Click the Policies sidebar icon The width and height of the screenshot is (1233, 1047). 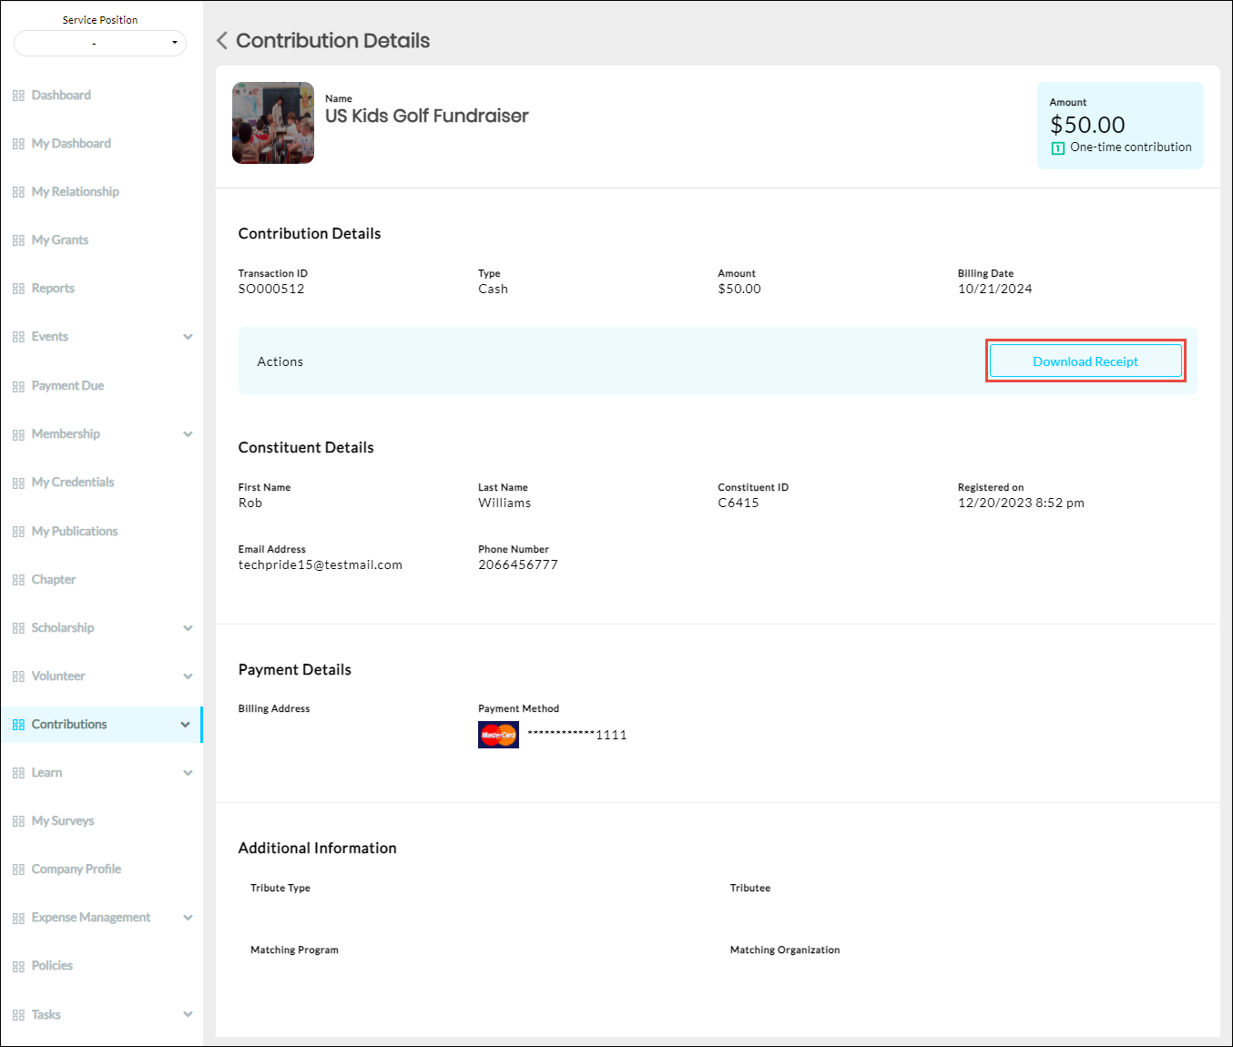click(18, 966)
